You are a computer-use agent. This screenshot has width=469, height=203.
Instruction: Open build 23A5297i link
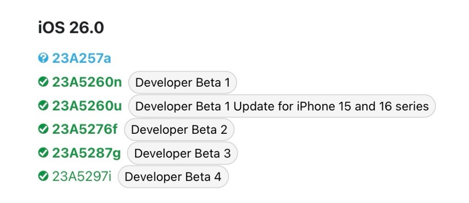[x=82, y=176]
